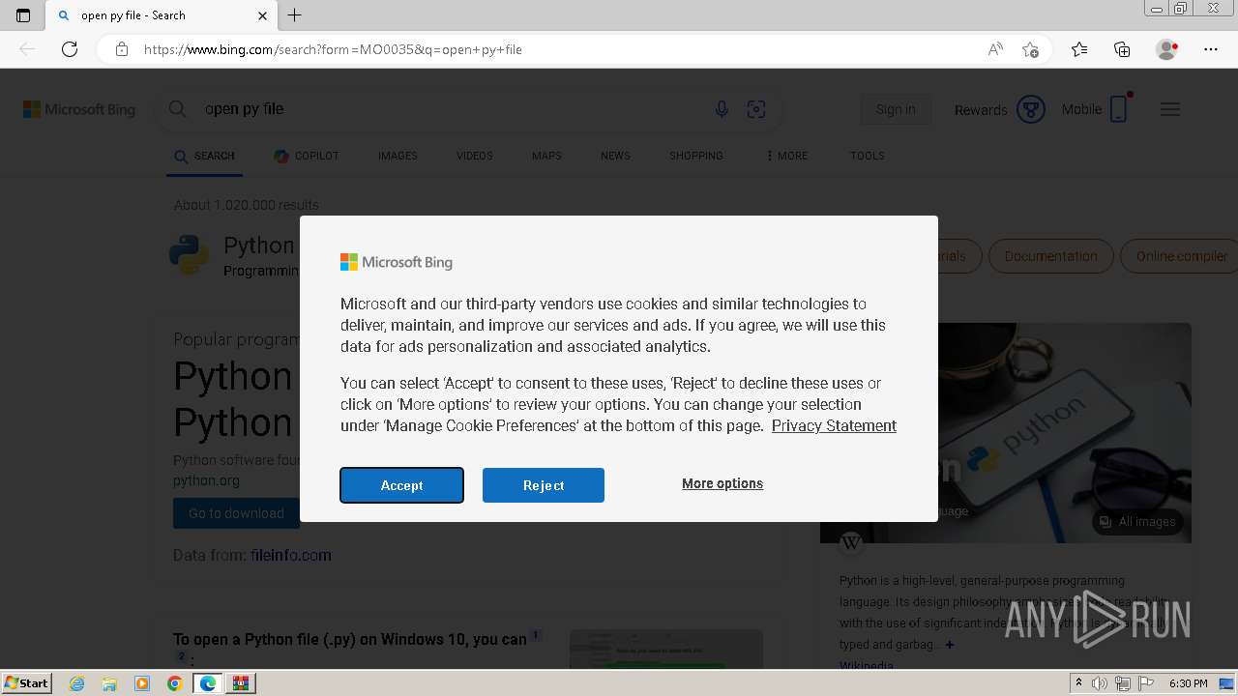This screenshot has width=1238, height=696.
Task: Expand the MORE dropdown
Action: (786, 156)
